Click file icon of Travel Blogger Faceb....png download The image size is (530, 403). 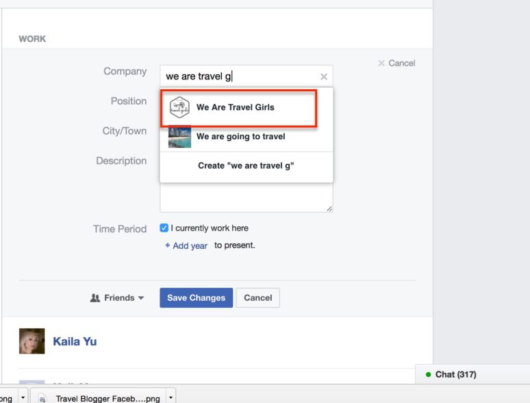coord(42,399)
